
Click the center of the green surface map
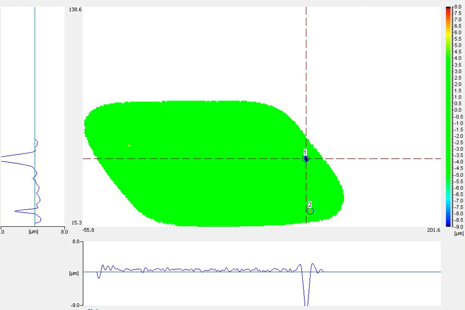(x=212, y=164)
